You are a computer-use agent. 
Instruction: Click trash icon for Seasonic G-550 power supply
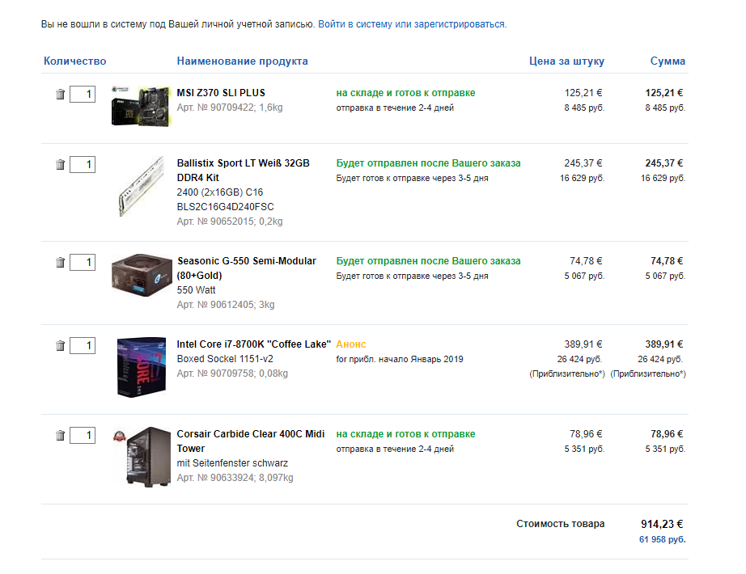[60, 263]
